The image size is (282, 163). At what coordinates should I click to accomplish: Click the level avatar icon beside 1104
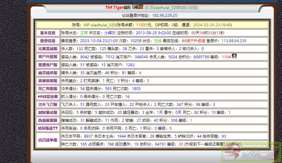tap(234, 56)
